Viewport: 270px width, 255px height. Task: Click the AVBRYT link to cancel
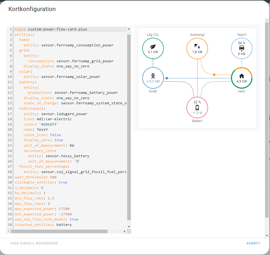pyautogui.click(x=253, y=243)
